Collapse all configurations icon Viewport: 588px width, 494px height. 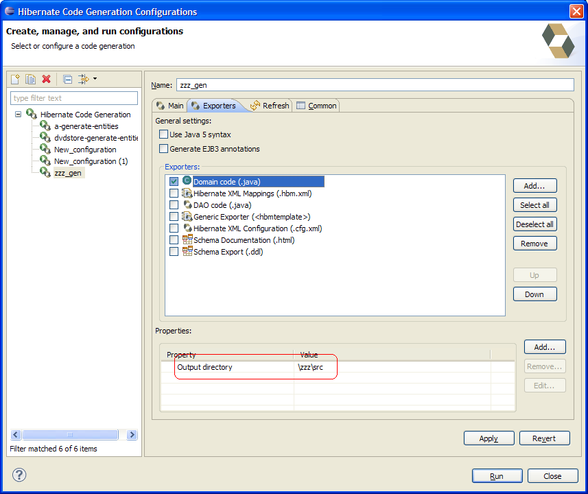[x=68, y=79]
